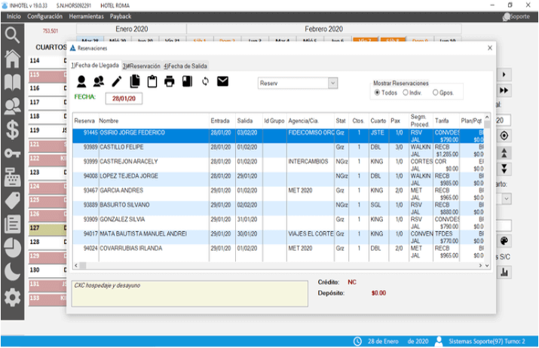Click the single guest icon in reservations toolbar
The image size is (539, 348).
(81, 81)
